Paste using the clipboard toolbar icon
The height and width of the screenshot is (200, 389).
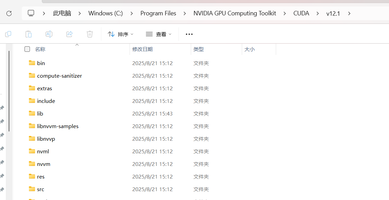[29, 34]
